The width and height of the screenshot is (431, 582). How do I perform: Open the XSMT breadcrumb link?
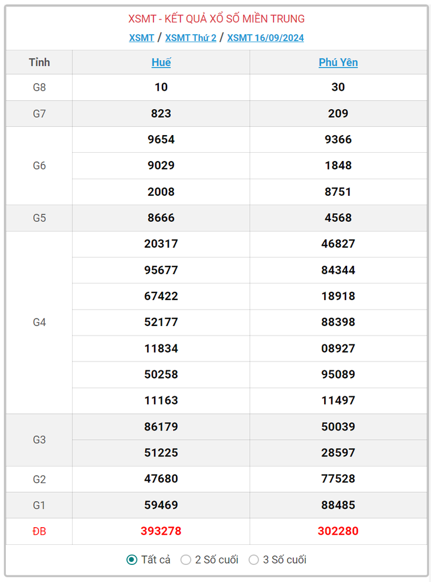[x=142, y=38]
